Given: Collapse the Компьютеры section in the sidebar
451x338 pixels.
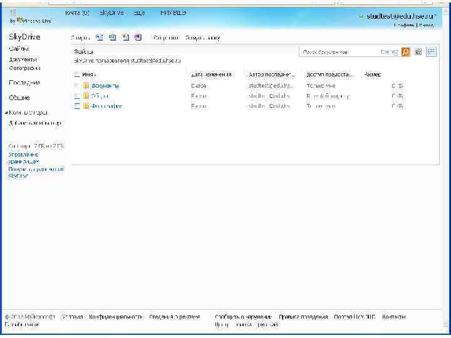Looking at the screenshot, I should pyautogui.click(x=6, y=113).
